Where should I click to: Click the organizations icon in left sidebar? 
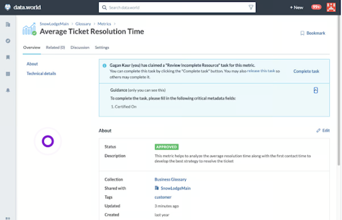(x=8, y=25)
